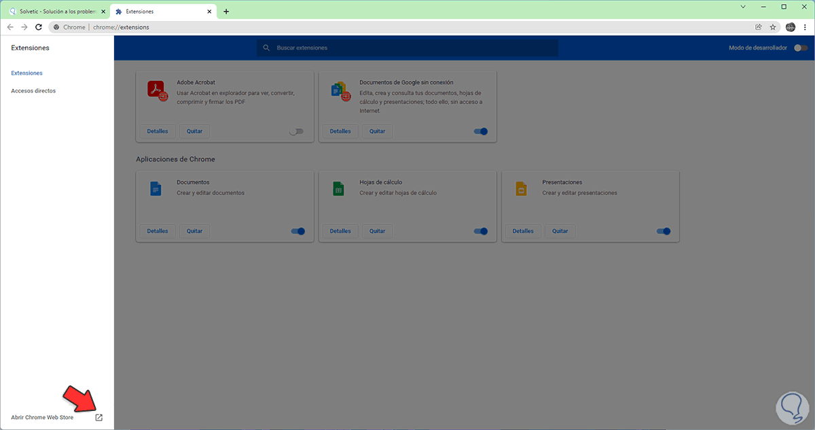Screen dimensions: 815x430
Task: Click the Documentos app icon
Action: [x=156, y=189]
